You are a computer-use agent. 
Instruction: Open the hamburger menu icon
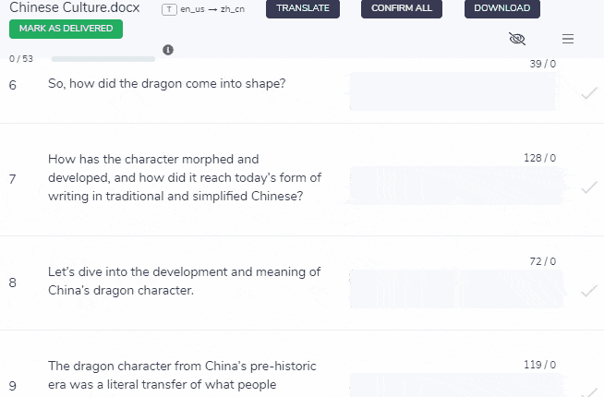[x=568, y=39]
